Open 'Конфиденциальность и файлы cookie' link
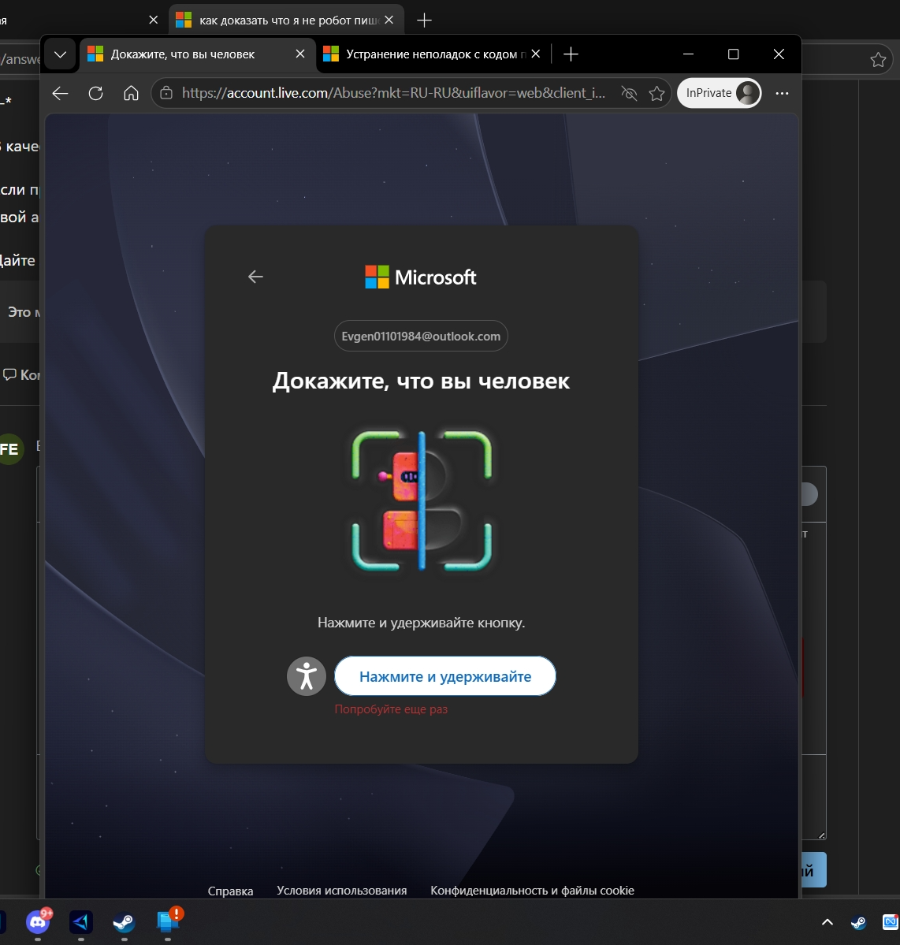This screenshot has height=945, width=900. tap(532, 890)
